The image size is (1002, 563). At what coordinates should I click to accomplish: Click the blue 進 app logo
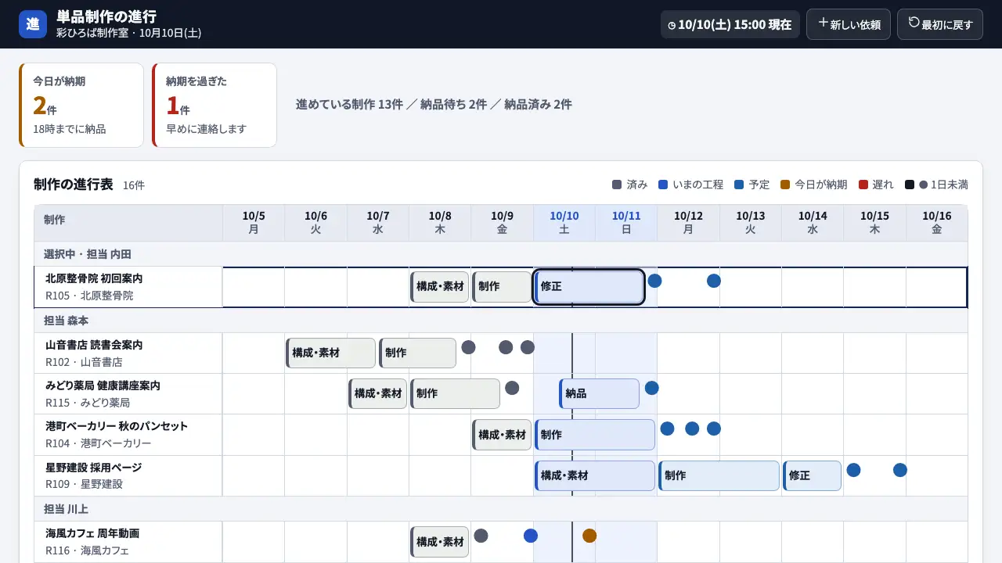(x=33, y=24)
